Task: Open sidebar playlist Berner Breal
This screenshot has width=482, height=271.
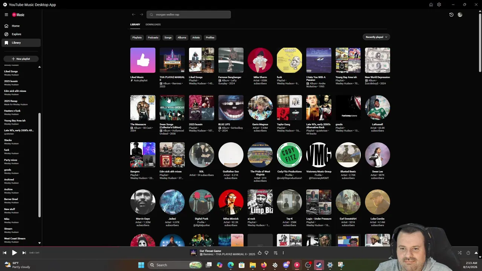Action: 19,201
